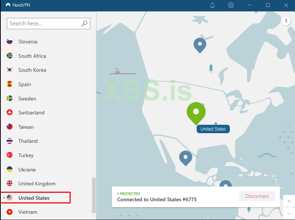Focus the Search here input field
The height and width of the screenshot is (220, 295).
point(49,24)
